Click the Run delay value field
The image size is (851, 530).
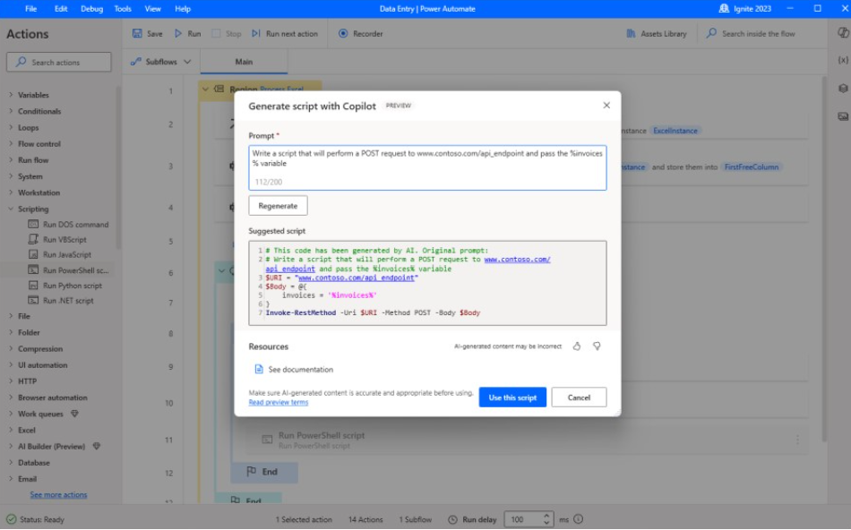[x=522, y=519]
